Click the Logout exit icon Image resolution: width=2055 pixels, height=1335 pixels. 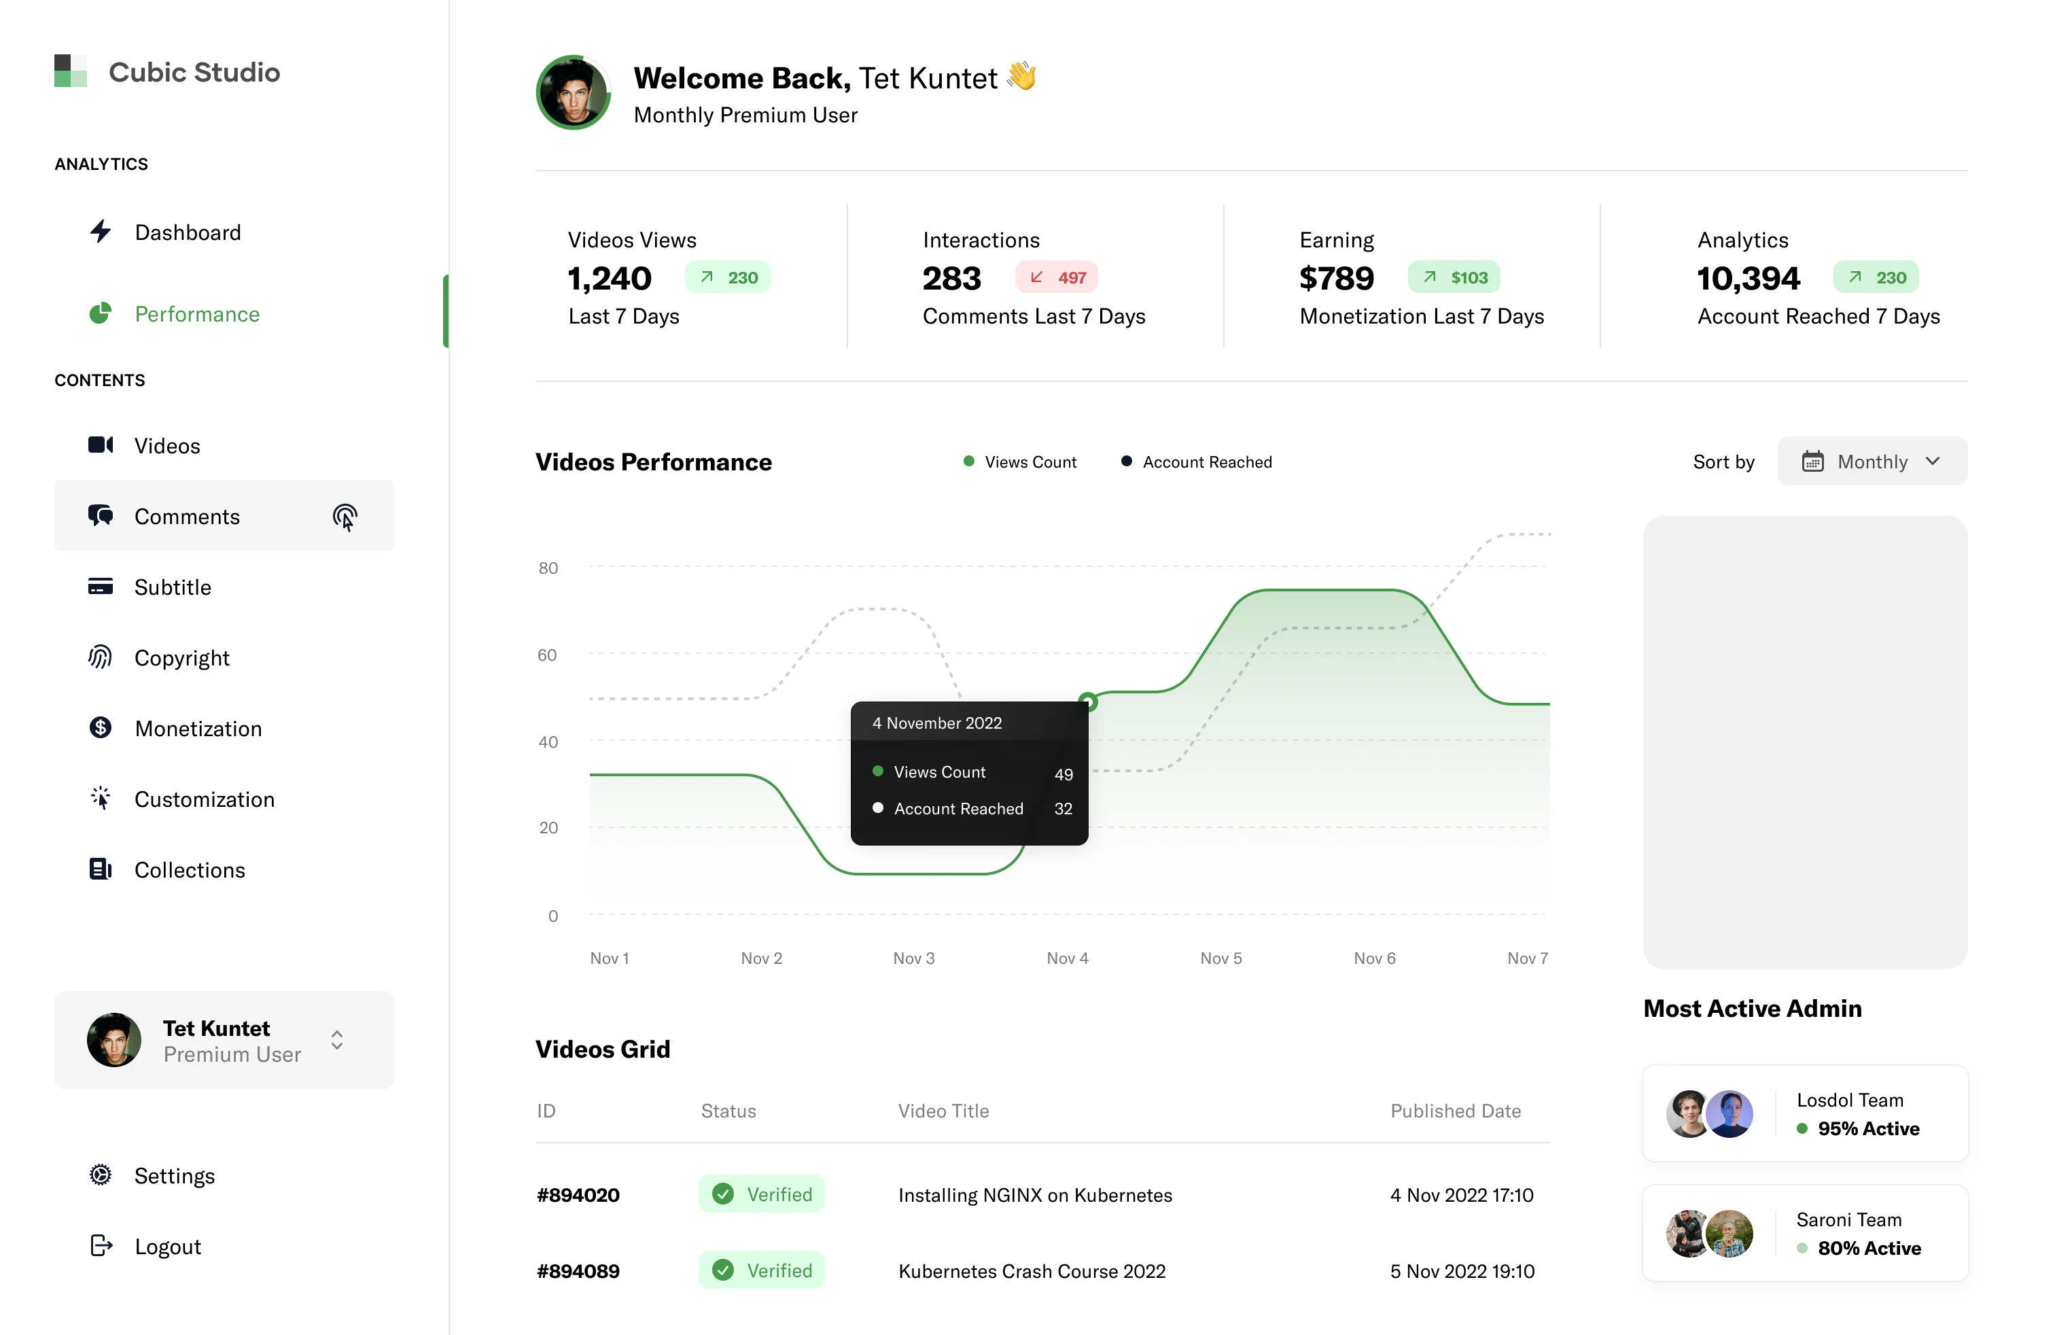[x=101, y=1245]
